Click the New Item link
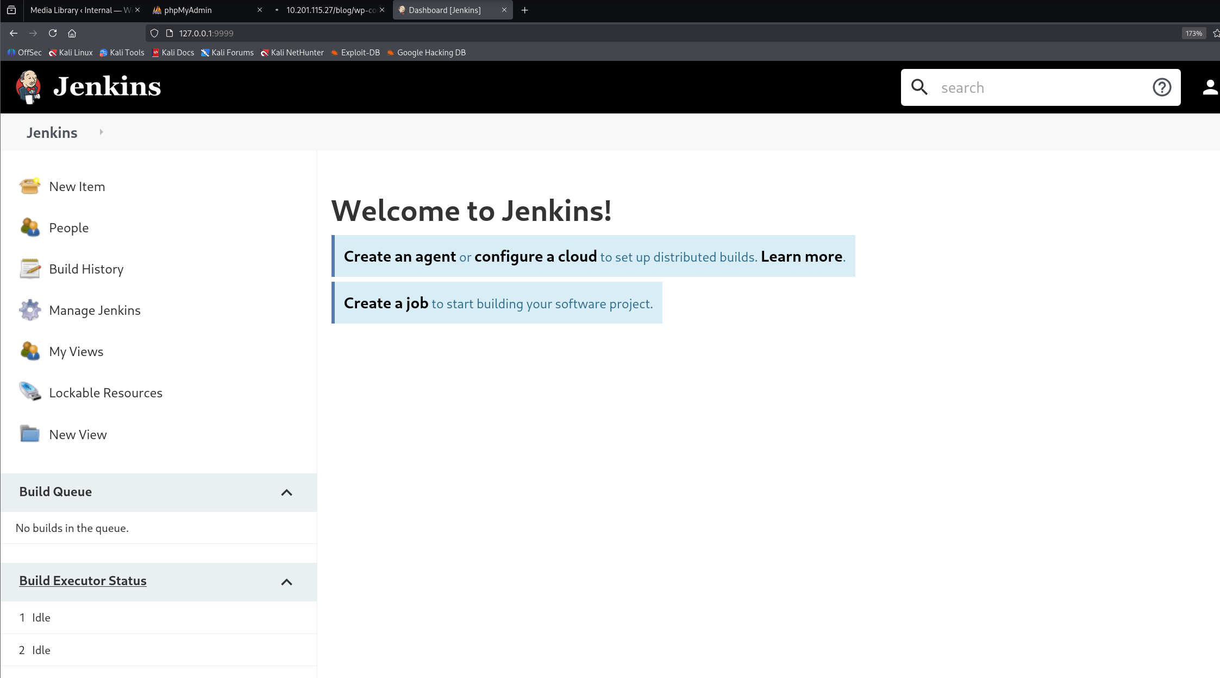 point(77,186)
